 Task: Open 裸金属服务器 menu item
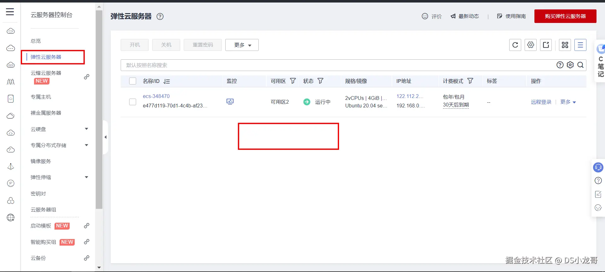(x=46, y=113)
